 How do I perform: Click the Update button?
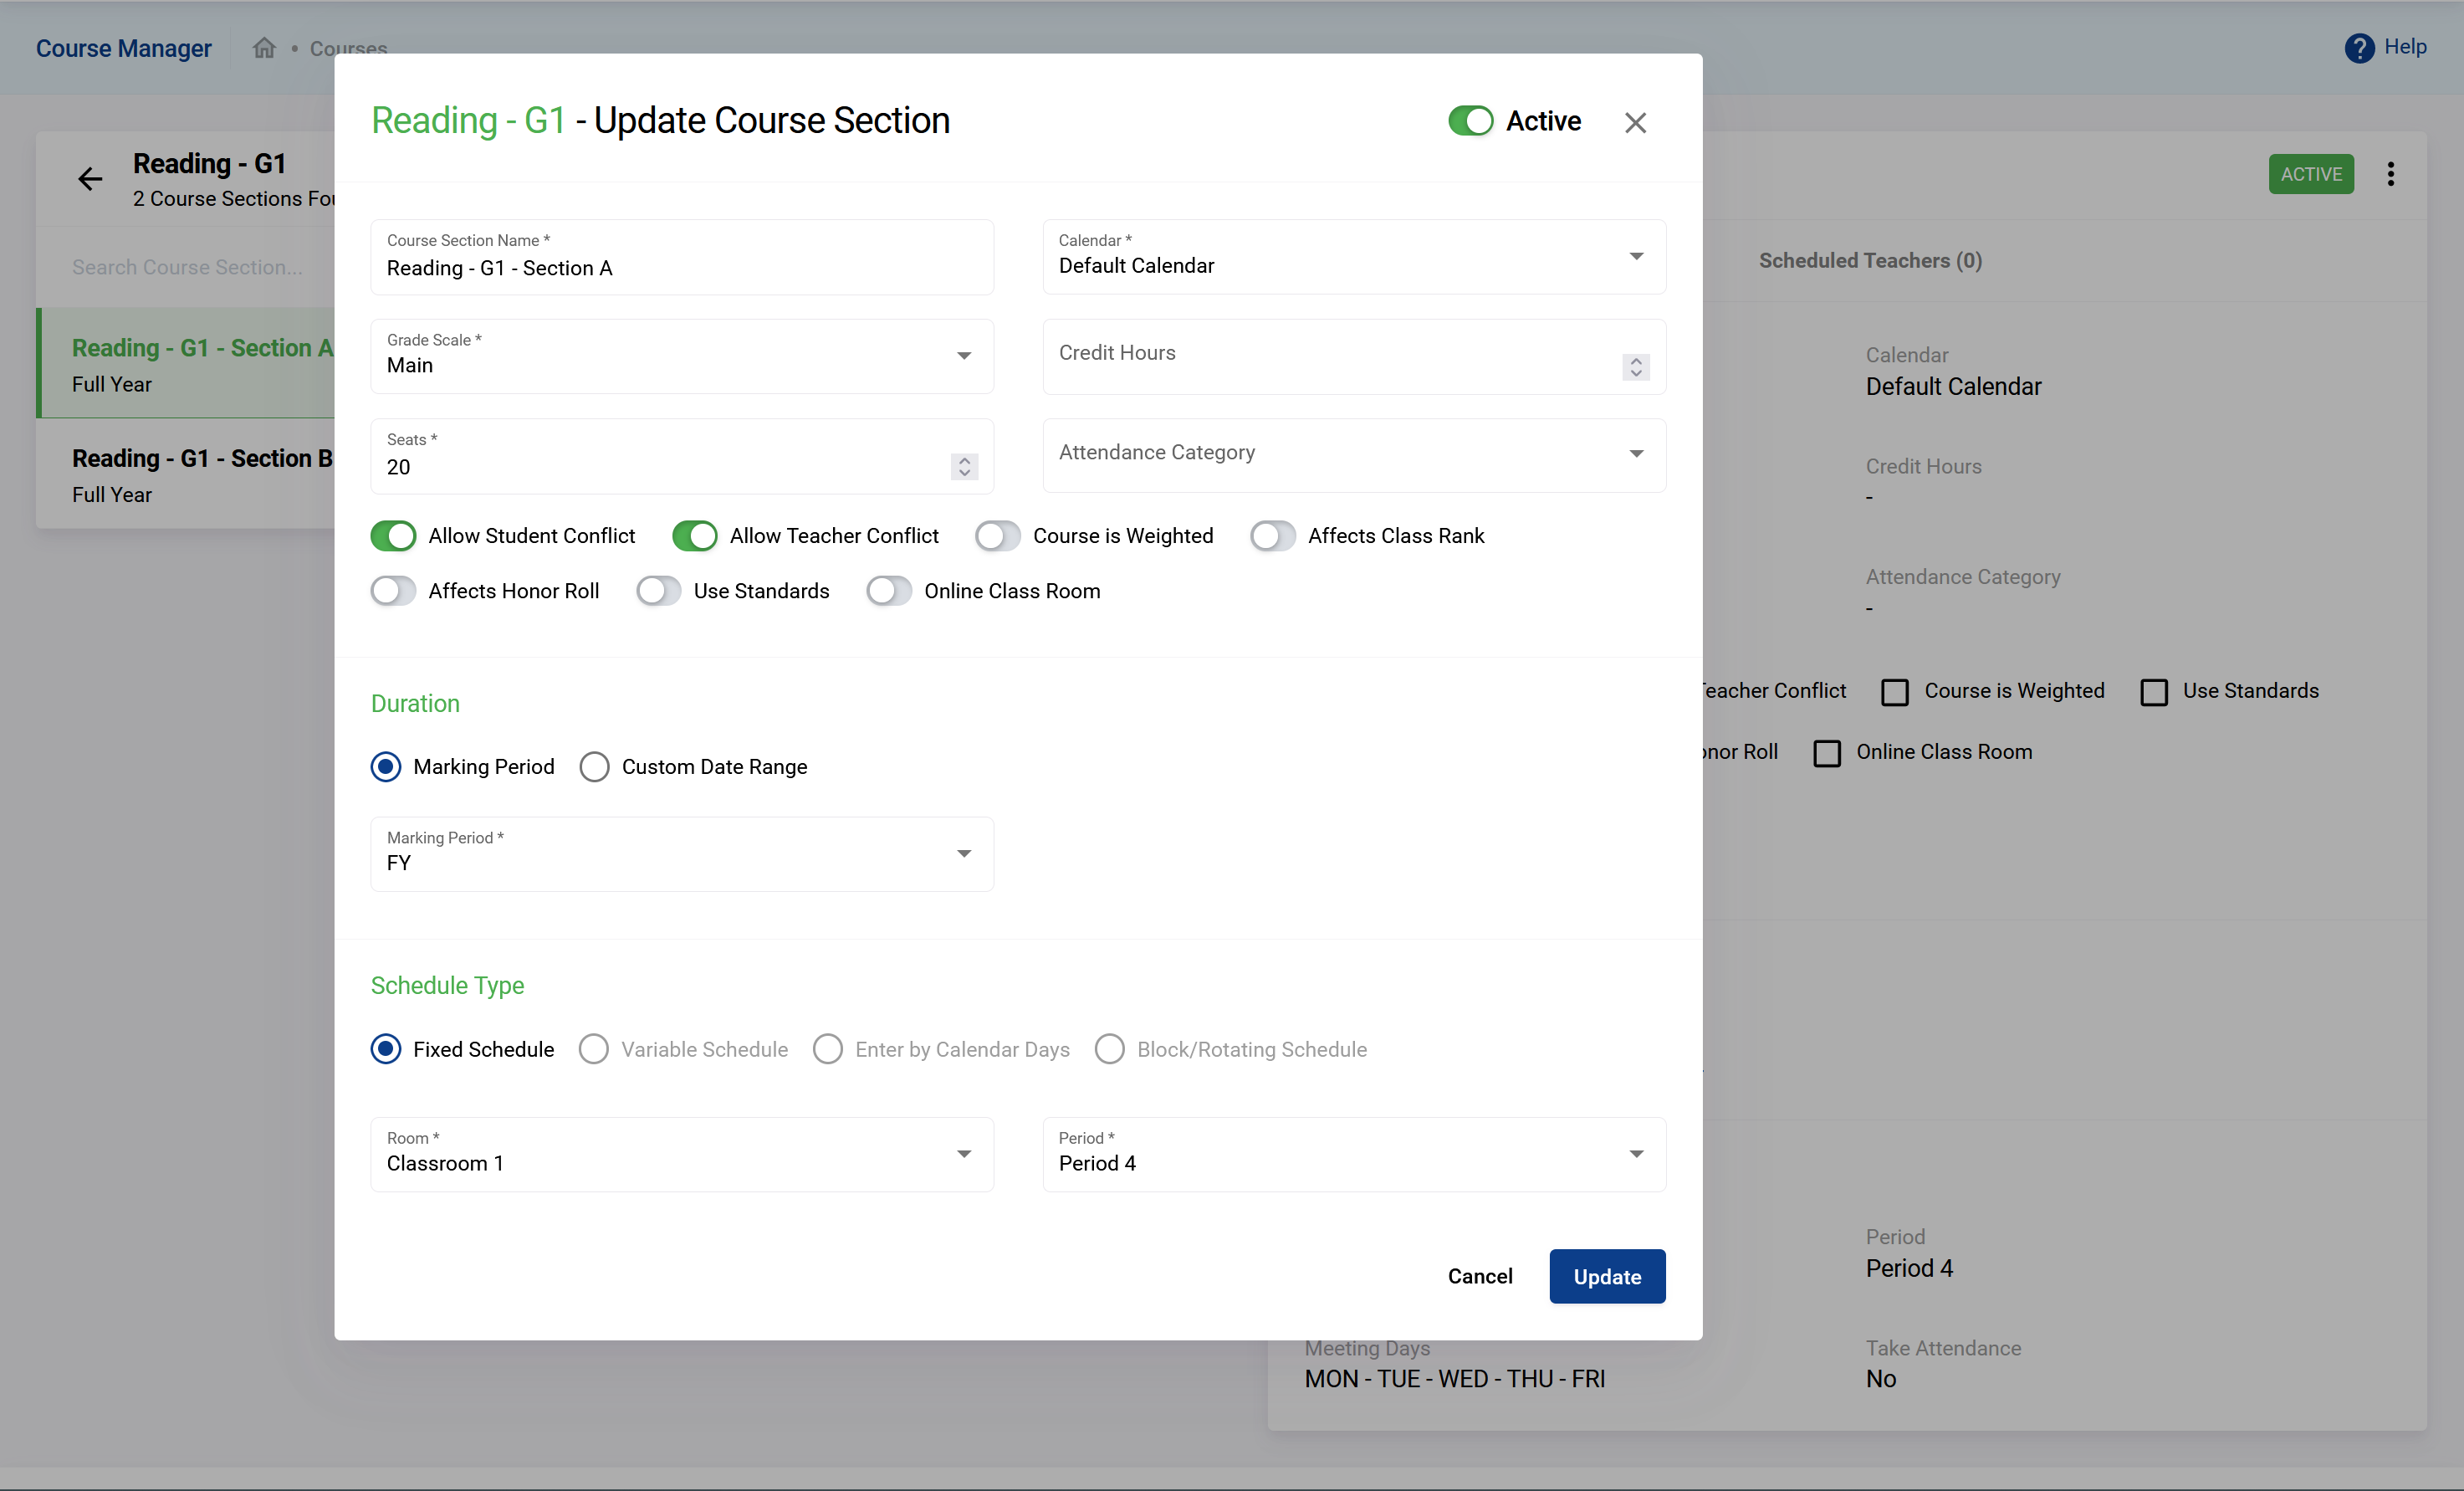(x=1606, y=1276)
